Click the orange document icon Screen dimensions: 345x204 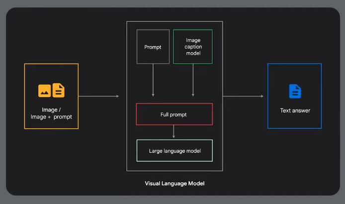coord(58,90)
